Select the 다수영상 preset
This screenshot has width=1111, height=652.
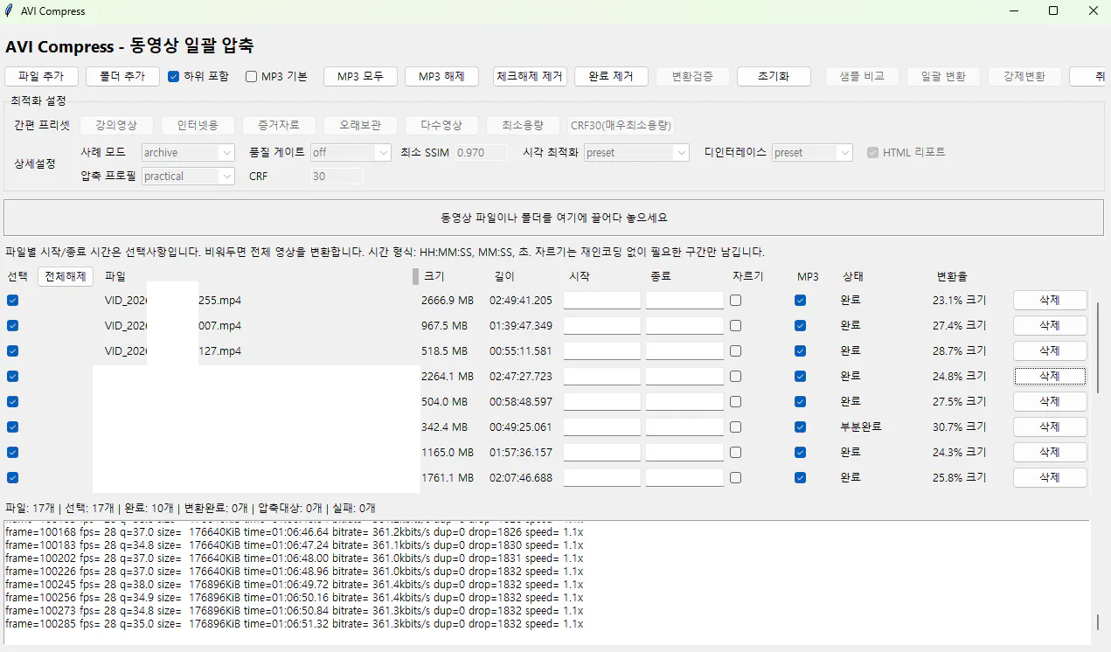tap(441, 125)
